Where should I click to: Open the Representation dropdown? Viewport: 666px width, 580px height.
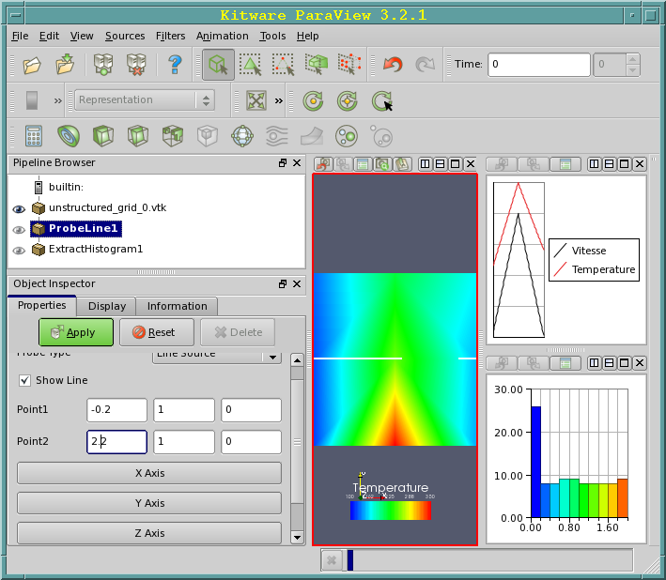[145, 100]
